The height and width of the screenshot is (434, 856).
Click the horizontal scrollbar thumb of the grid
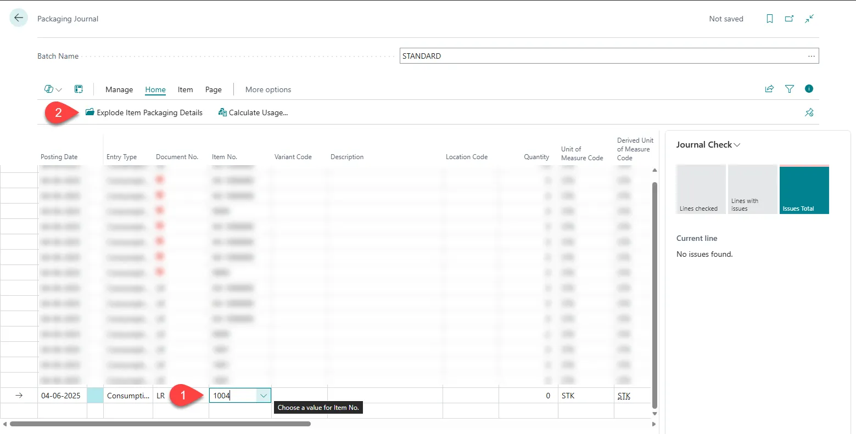160,424
